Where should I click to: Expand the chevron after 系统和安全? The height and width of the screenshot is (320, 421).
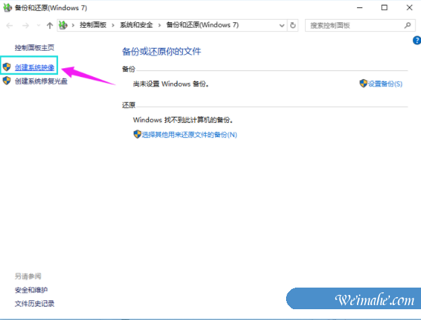coord(159,25)
